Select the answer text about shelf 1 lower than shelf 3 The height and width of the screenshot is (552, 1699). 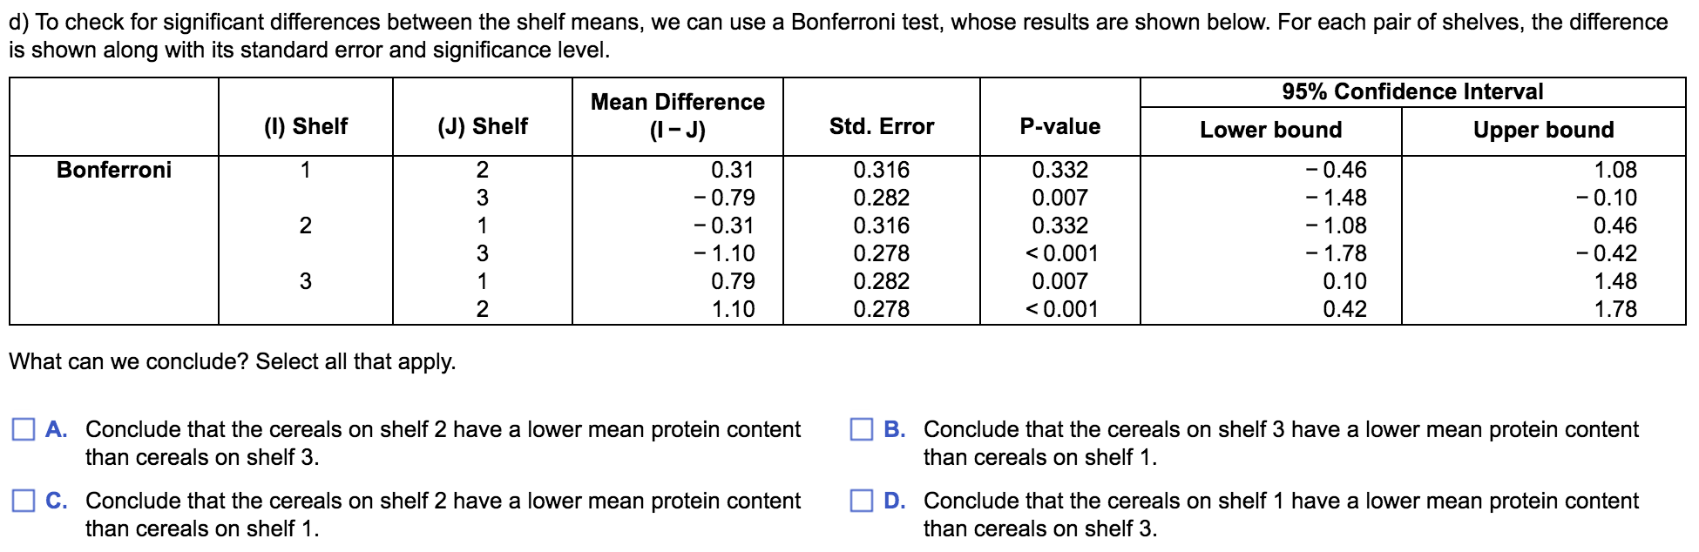(x=1281, y=515)
